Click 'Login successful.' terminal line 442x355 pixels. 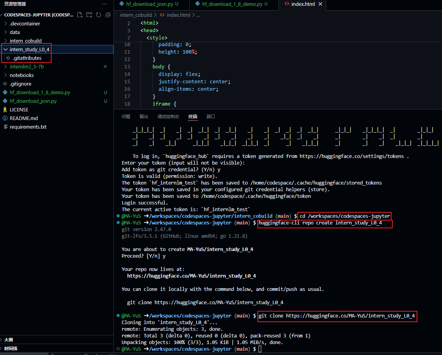pyautogui.click(x=145, y=203)
